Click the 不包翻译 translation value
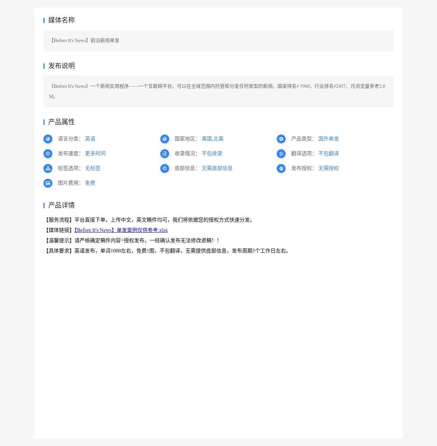Screen dimensions: 437x446 tap(329, 154)
